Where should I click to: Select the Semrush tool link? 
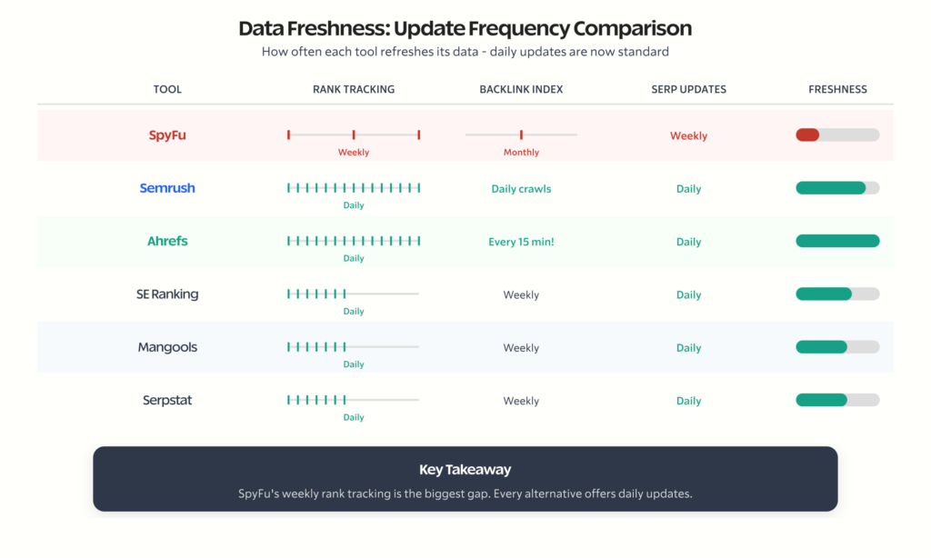[167, 188]
